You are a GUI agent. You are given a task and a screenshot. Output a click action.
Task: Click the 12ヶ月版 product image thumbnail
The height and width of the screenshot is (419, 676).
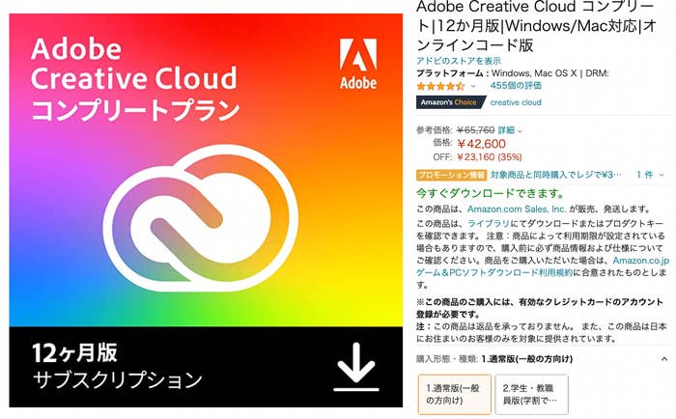pyautogui.click(x=206, y=210)
